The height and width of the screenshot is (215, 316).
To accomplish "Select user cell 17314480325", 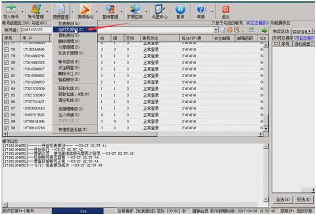I will coord(34,62).
